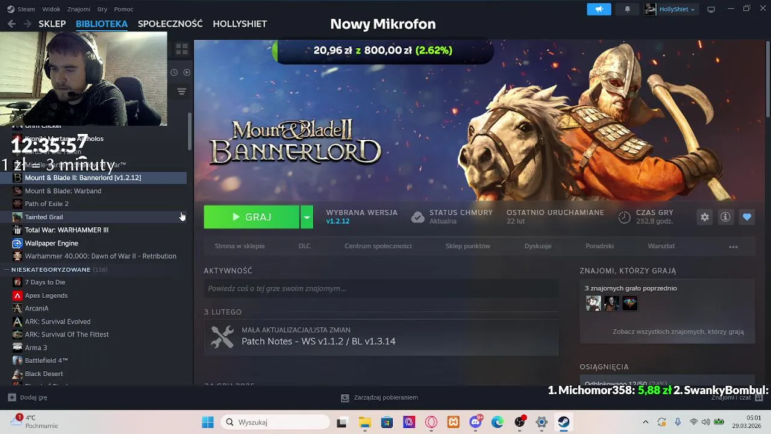
Task: Open the Steam menu
Action: click(x=27, y=9)
